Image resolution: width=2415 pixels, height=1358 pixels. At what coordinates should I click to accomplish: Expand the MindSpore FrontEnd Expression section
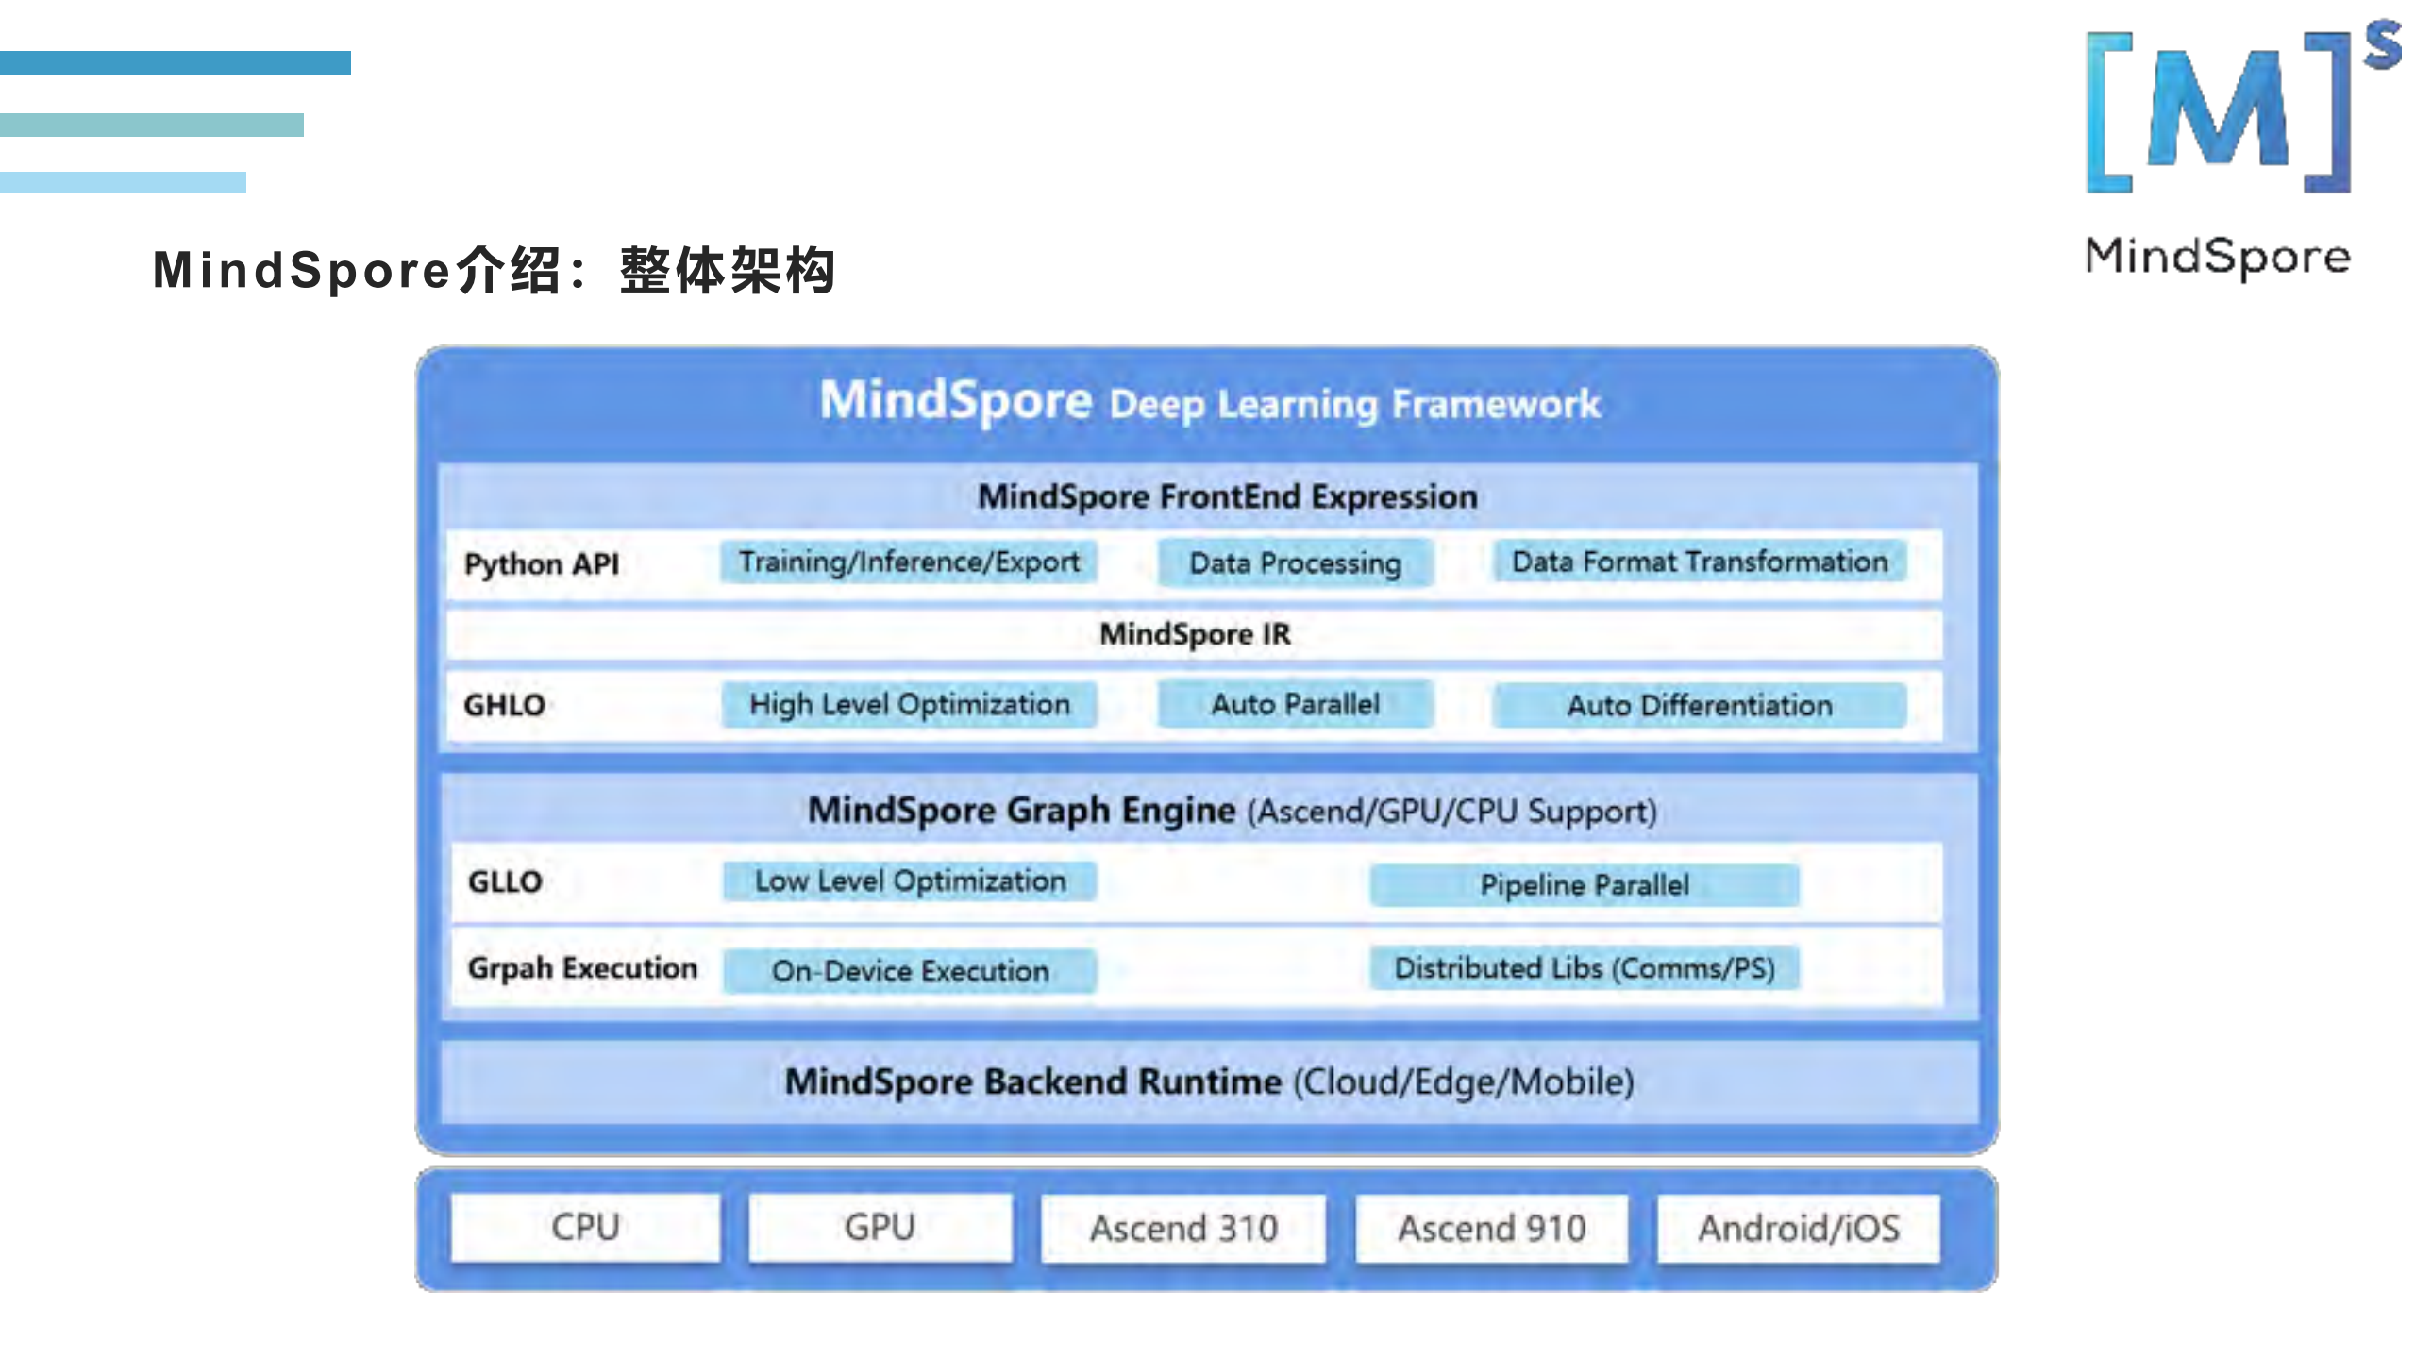[x=1227, y=495]
